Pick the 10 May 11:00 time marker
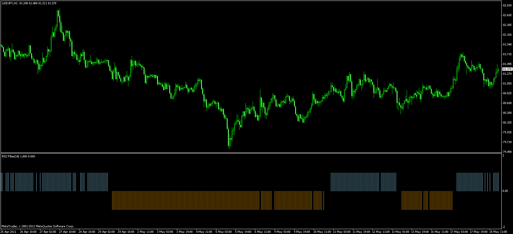 pos(321,232)
